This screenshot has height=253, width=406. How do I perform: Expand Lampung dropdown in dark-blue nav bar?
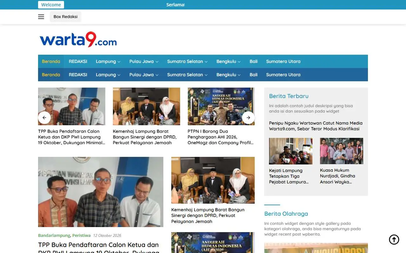(x=108, y=75)
